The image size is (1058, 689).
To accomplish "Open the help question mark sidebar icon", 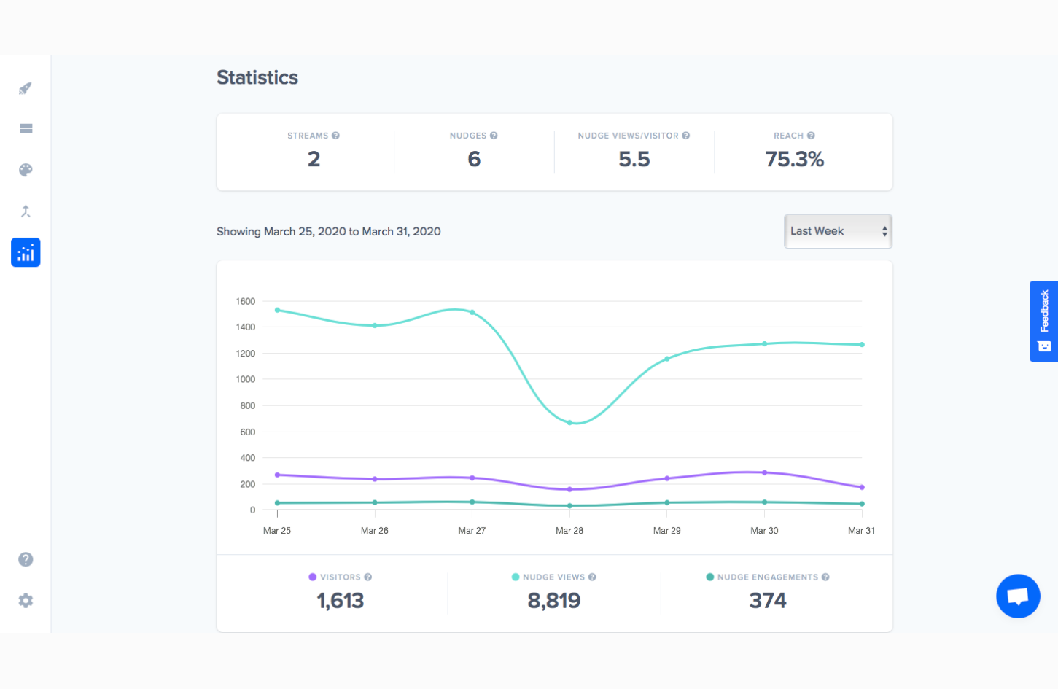I will coord(26,559).
